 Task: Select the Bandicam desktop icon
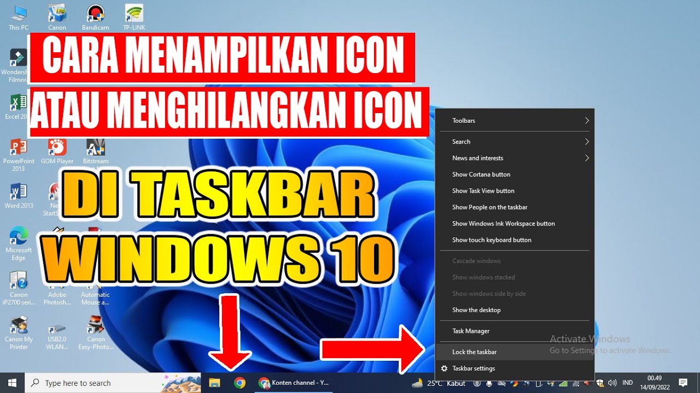96,17
